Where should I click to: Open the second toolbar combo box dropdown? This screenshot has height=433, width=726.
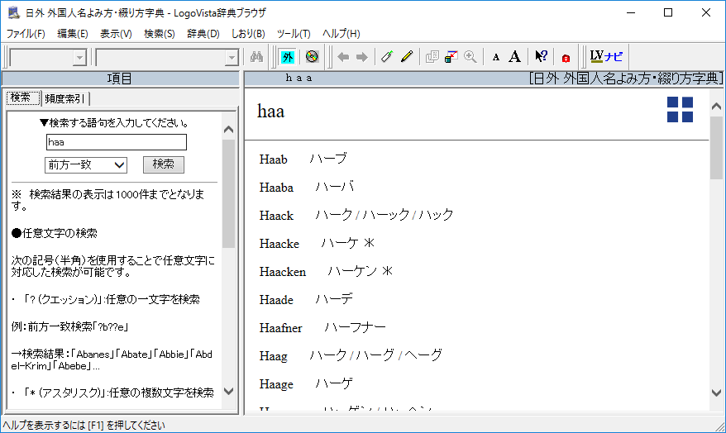click(x=231, y=58)
